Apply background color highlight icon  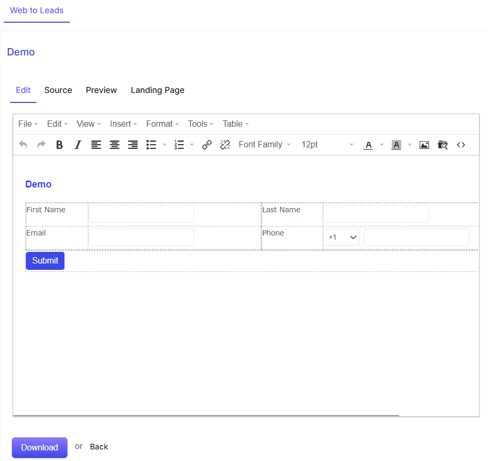[396, 145]
